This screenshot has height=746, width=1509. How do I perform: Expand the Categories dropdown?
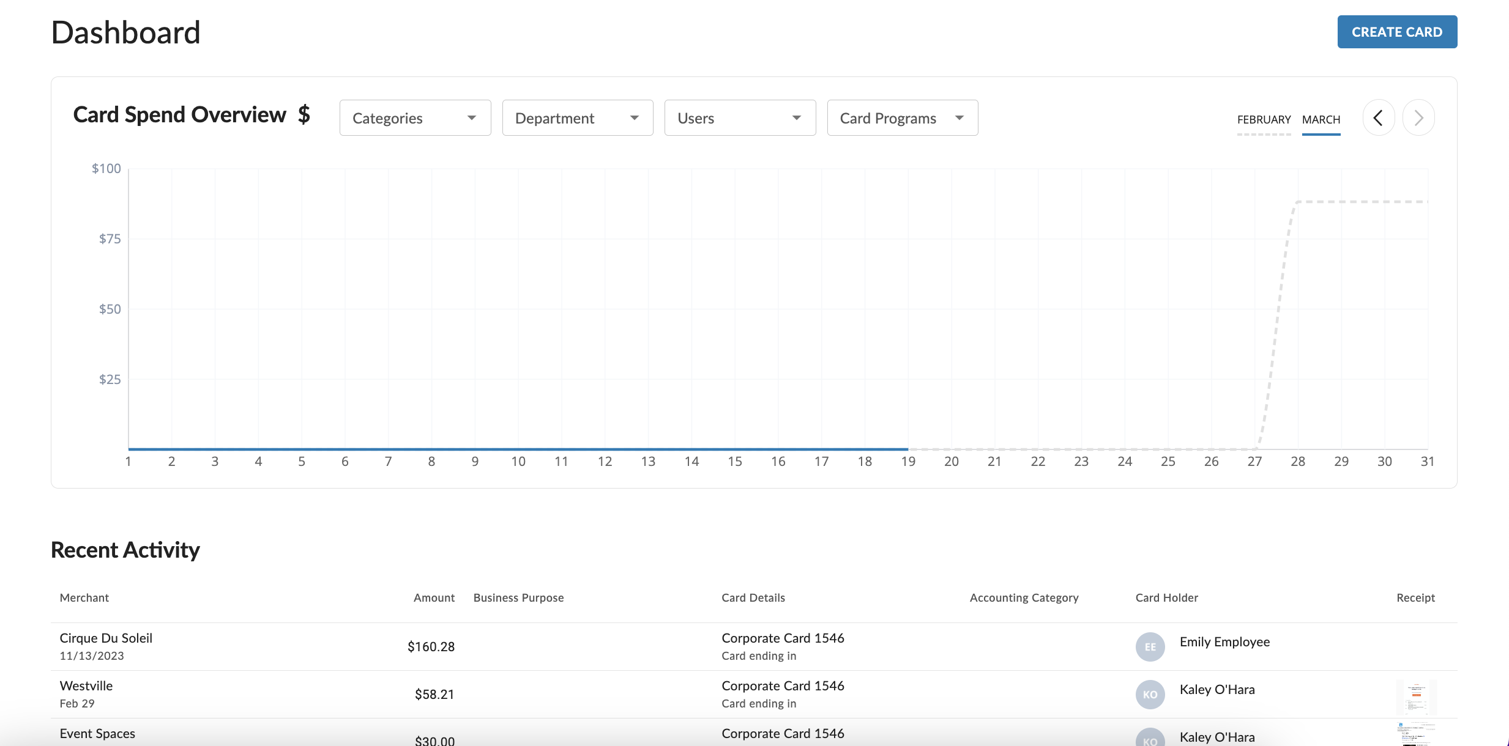click(415, 118)
